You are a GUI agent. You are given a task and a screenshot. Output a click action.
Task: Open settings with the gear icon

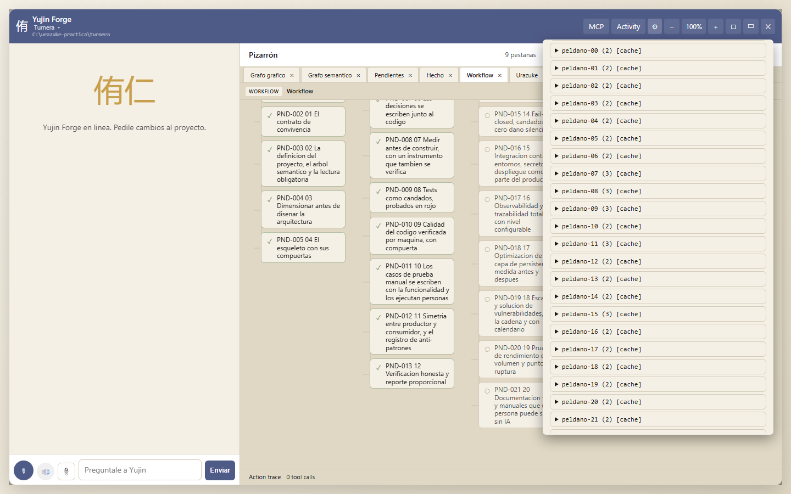tap(655, 26)
